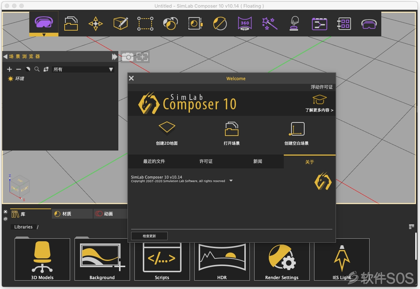Open the Scripts library folder
Image resolution: width=420 pixels, height=289 pixels.
click(162, 261)
